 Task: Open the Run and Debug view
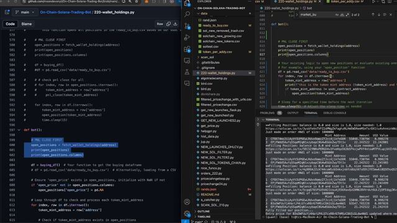pos(187,37)
